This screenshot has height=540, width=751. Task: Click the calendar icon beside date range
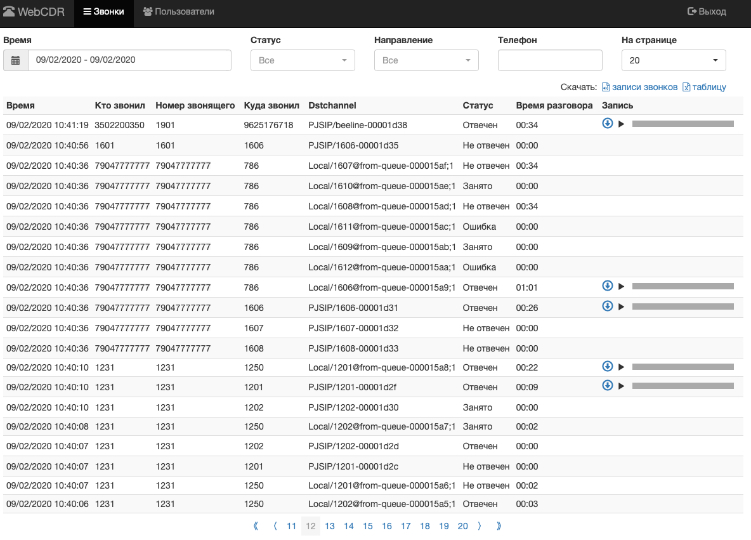click(x=15, y=60)
